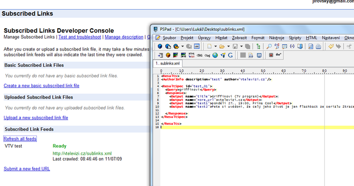The height and width of the screenshot is (186, 354).
Task: Click the feed URL http://vtelevizi.cz/sublinks.xml
Action: 82,154
